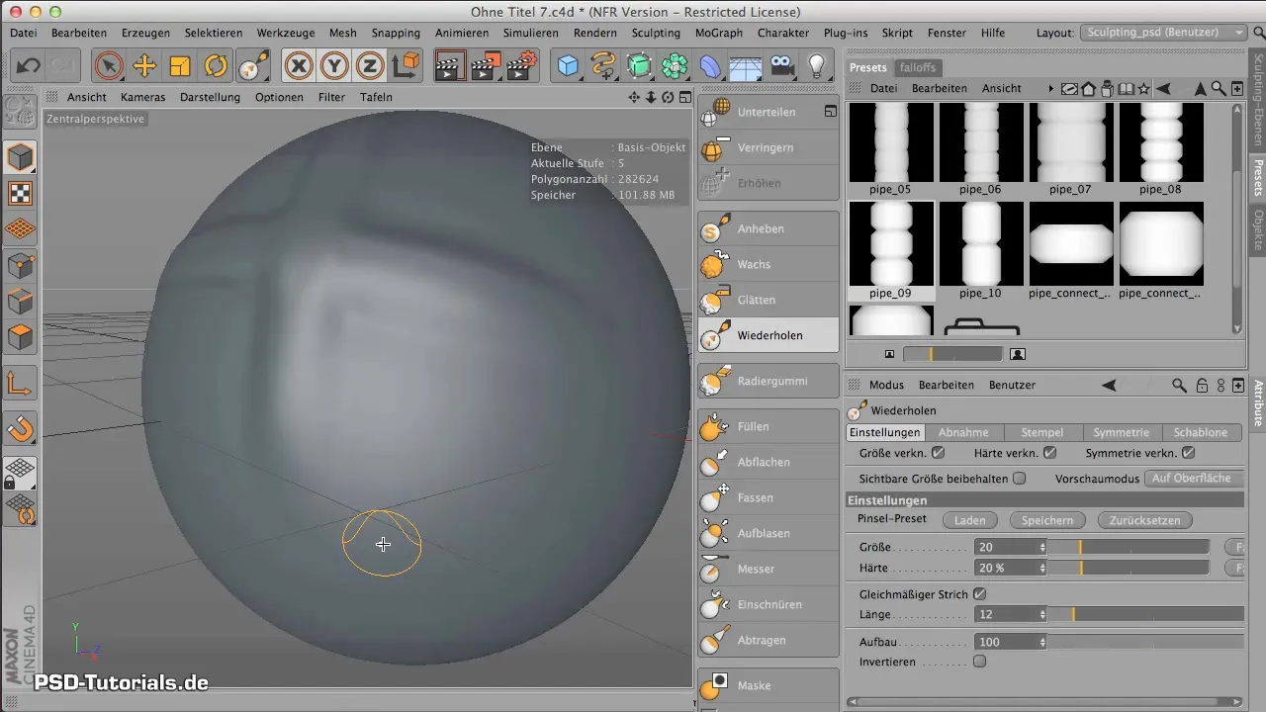Screen dimensions: 1266x712
Task: Select the Einschnüren brush
Action: pyautogui.click(x=769, y=604)
